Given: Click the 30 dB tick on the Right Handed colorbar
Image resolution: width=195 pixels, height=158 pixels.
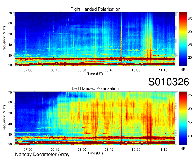Looking at the screenshot, I should [190, 32].
